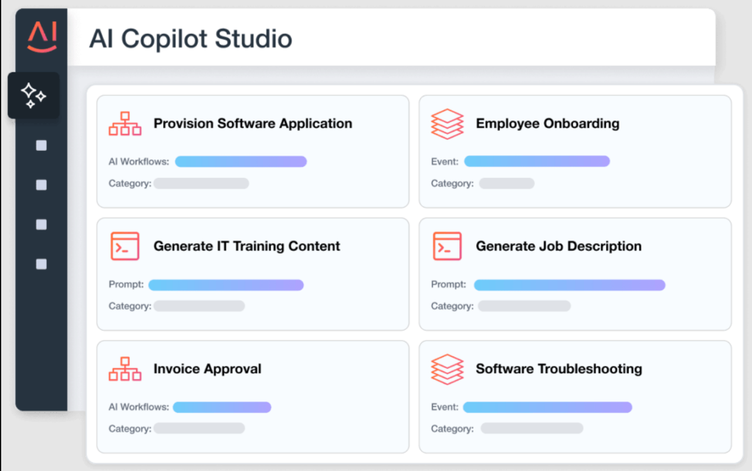Select the sparkles AI Copilot sidebar icon

point(33,95)
